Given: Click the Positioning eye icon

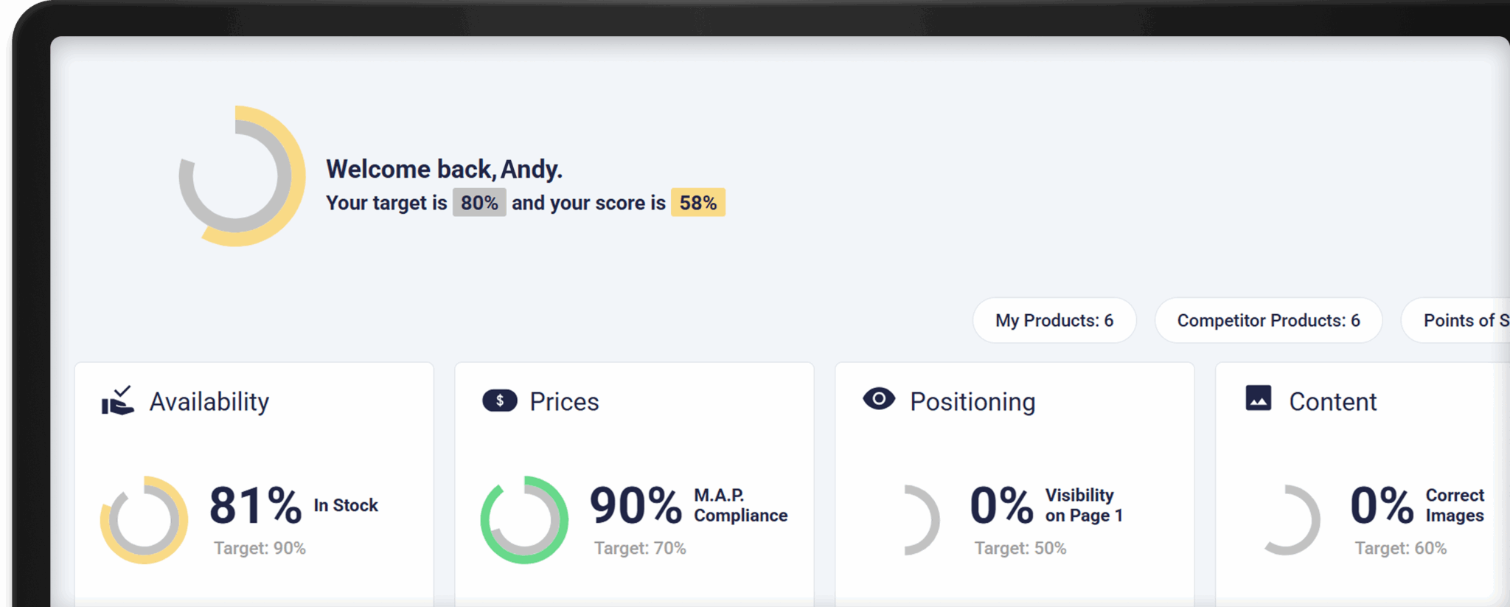Looking at the screenshot, I should pos(879,399).
